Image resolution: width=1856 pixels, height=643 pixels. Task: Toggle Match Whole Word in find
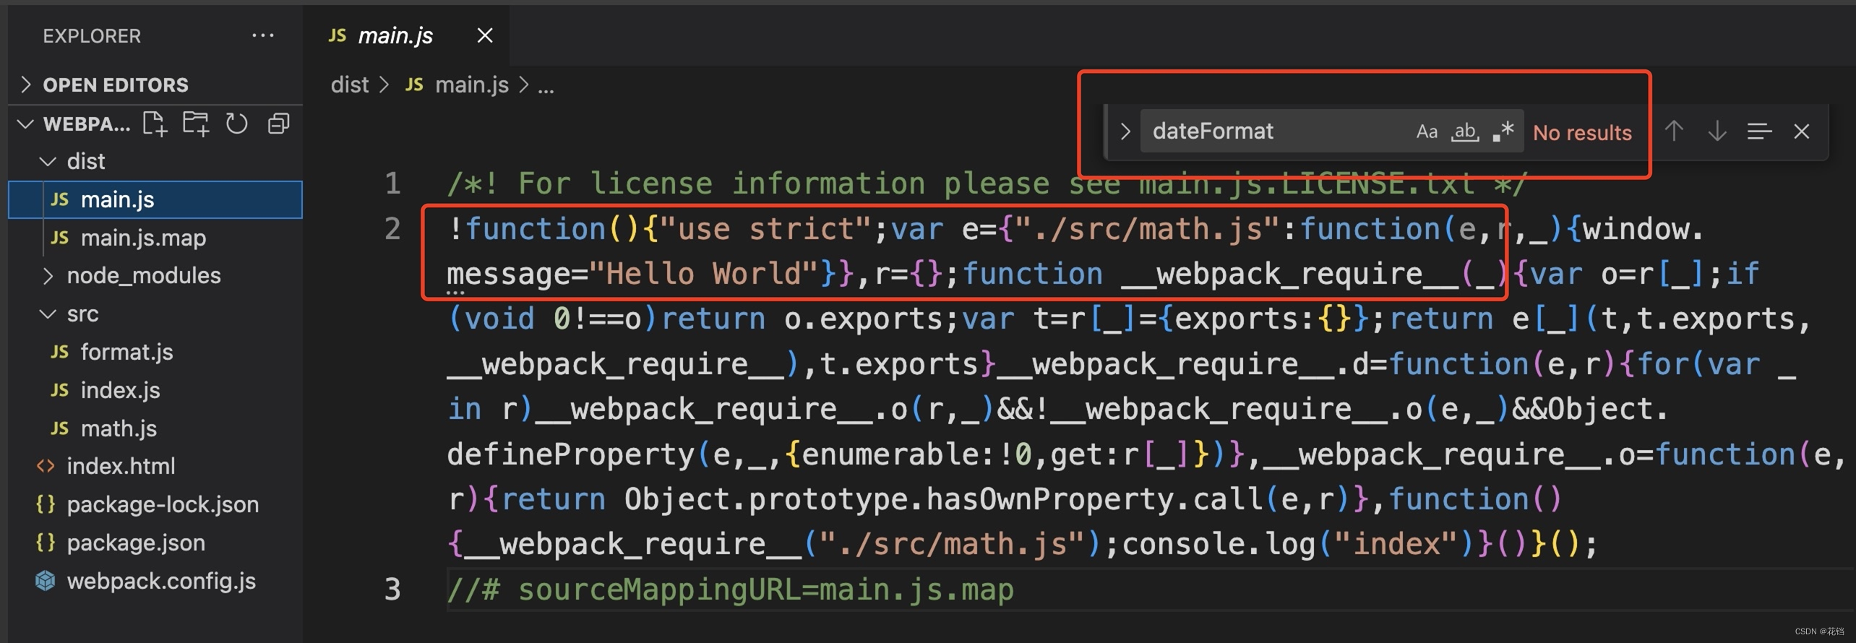pos(1465,131)
